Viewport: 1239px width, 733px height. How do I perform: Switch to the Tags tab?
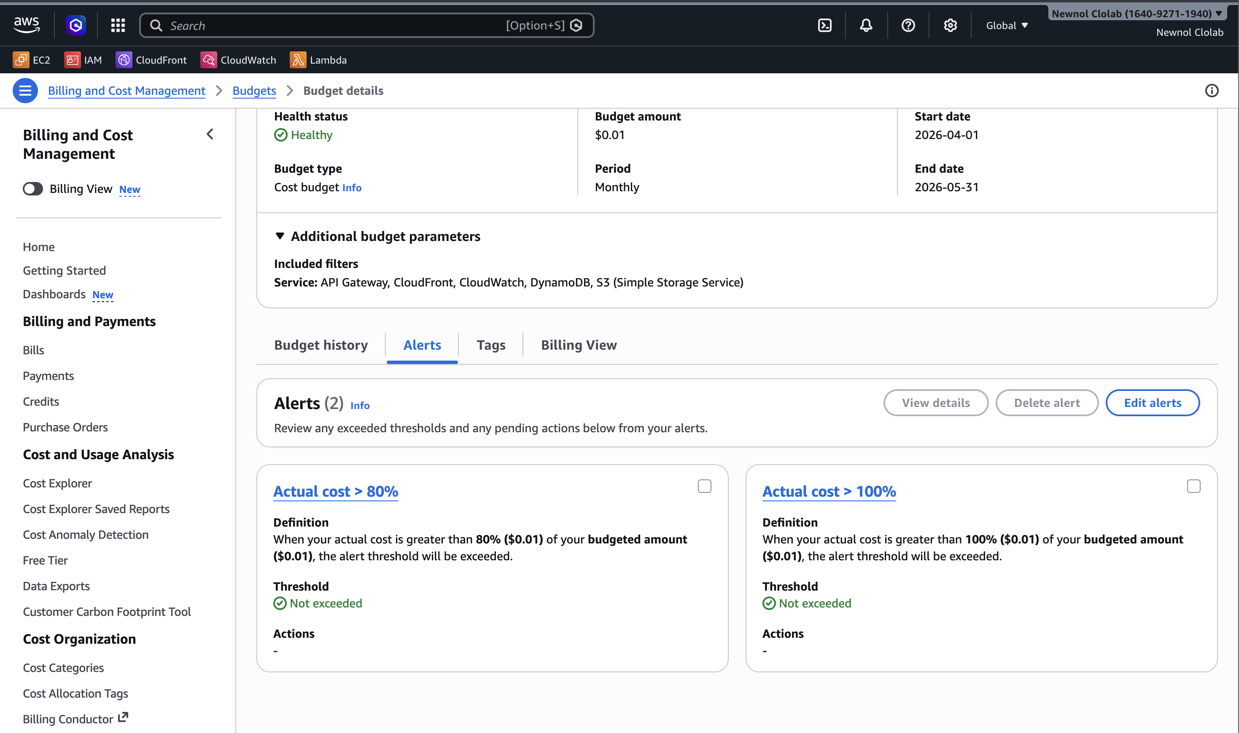(x=490, y=345)
